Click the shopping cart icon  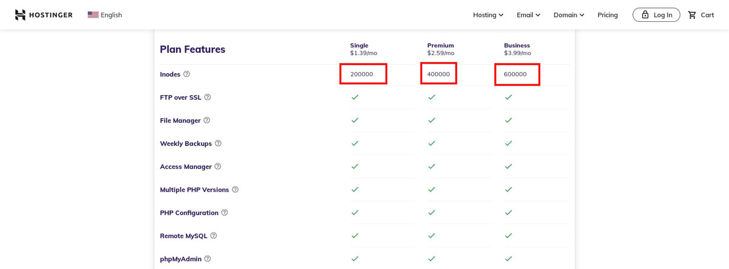[x=692, y=15]
